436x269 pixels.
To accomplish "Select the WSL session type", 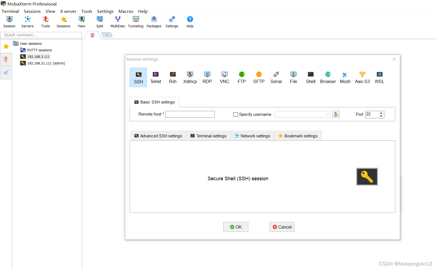I will (x=379, y=78).
